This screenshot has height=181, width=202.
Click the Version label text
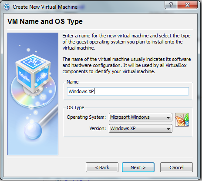pos(98,128)
